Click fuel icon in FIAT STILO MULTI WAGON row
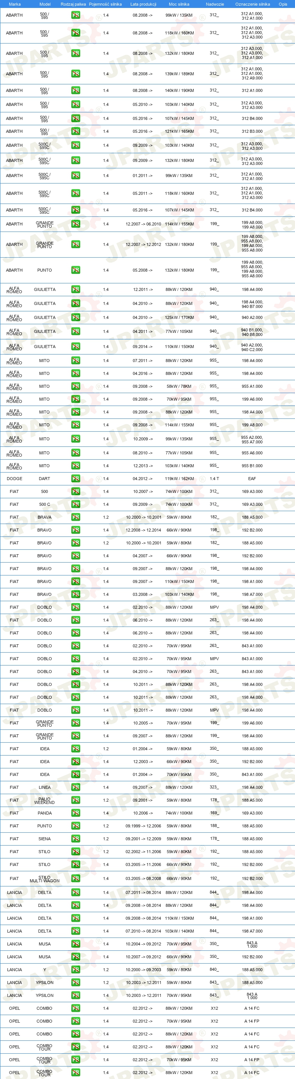 [x=75, y=878]
